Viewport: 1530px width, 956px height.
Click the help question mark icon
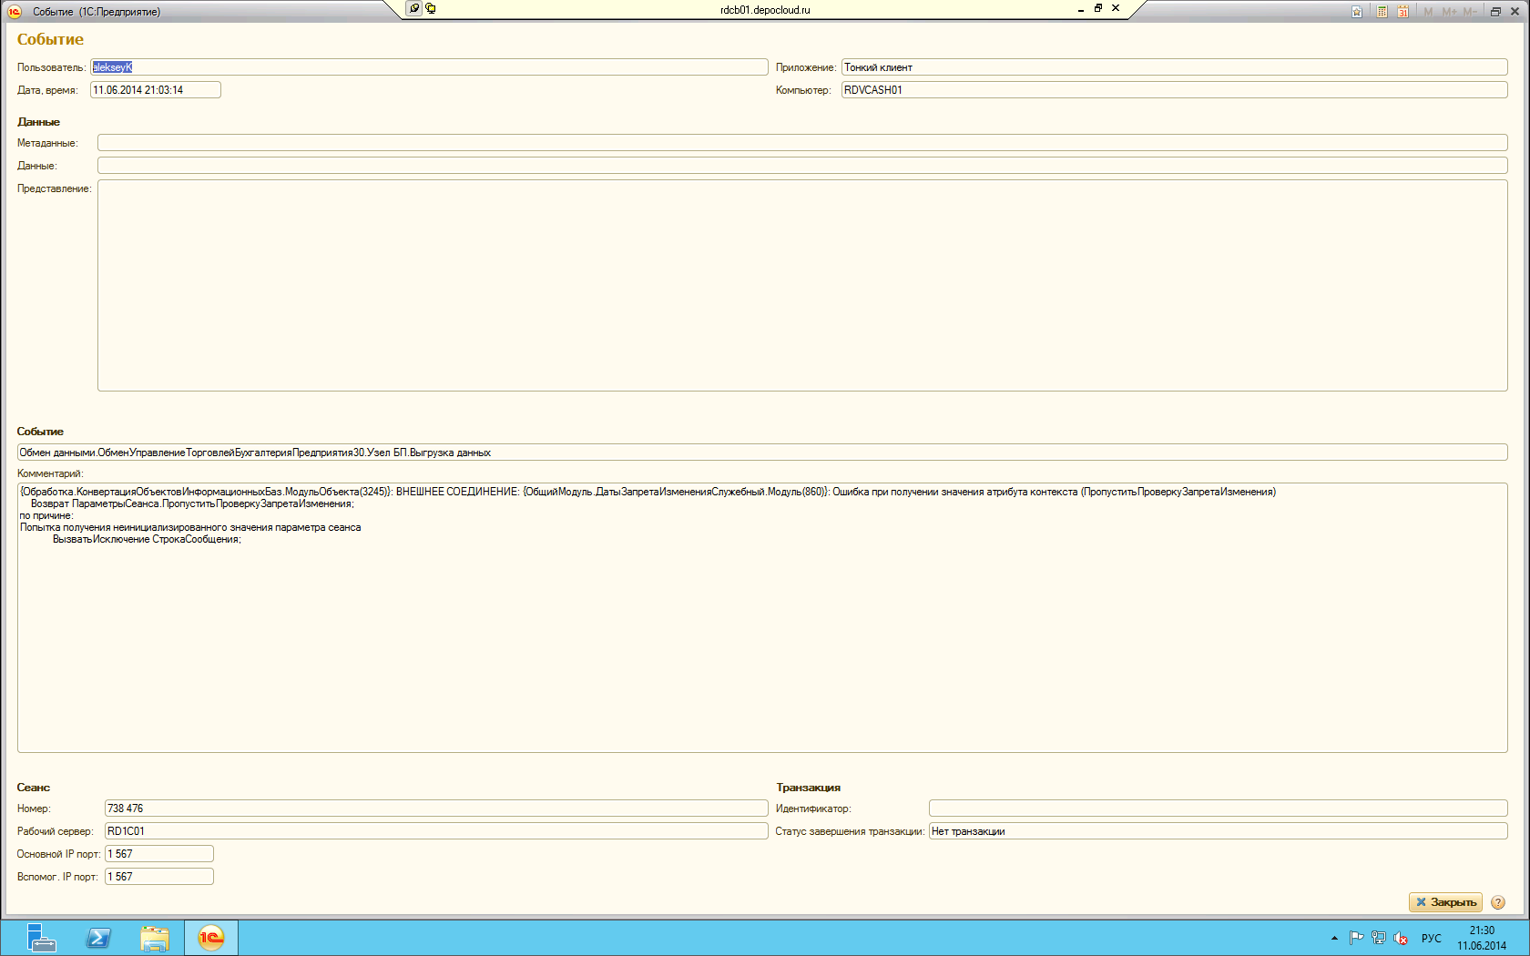point(1498,902)
